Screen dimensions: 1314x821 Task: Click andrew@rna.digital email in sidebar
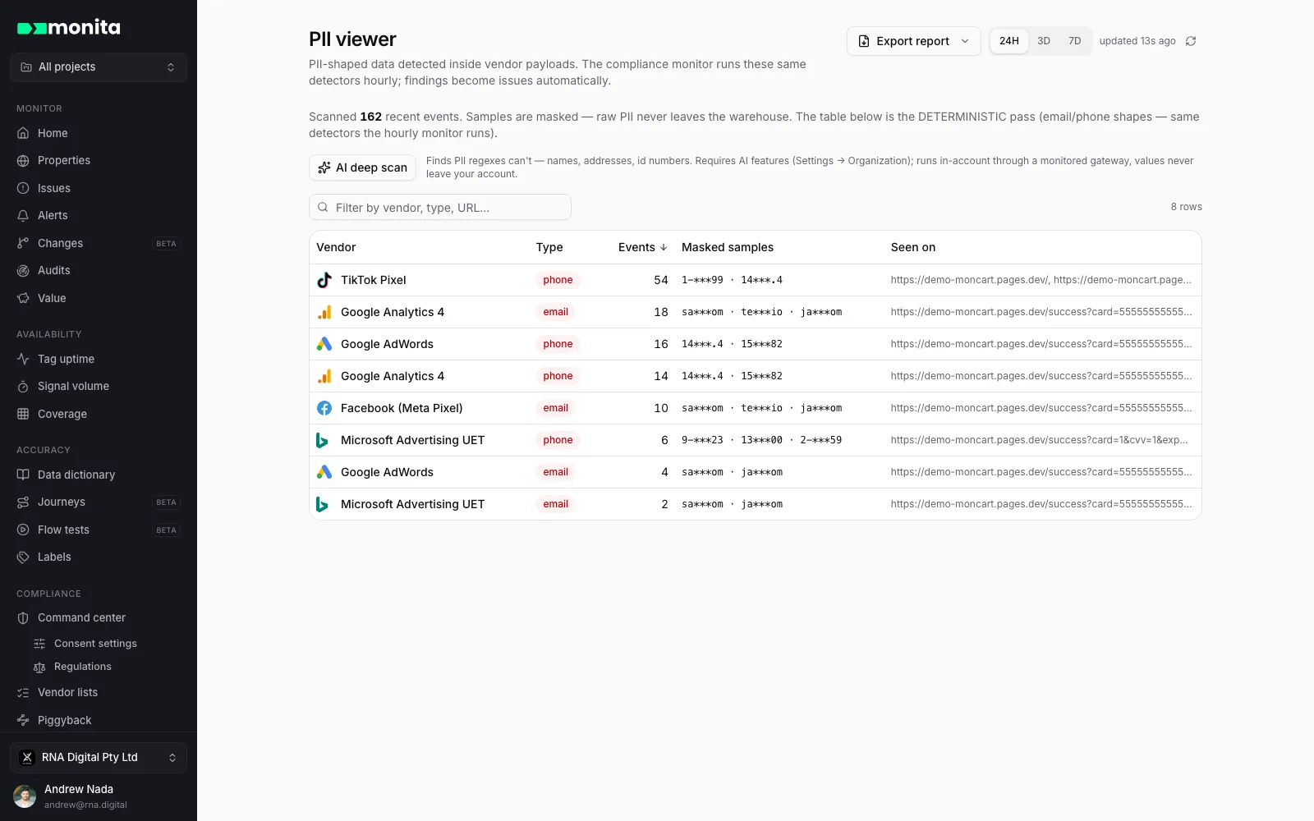click(85, 805)
